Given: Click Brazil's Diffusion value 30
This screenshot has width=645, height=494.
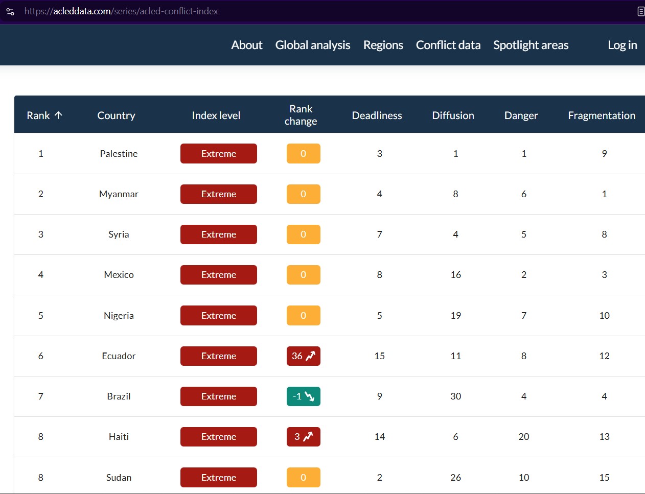Looking at the screenshot, I should pos(456,396).
